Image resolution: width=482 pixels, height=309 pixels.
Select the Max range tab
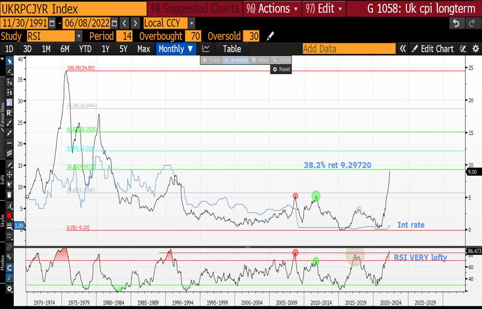pyautogui.click(x=144, y=49)
